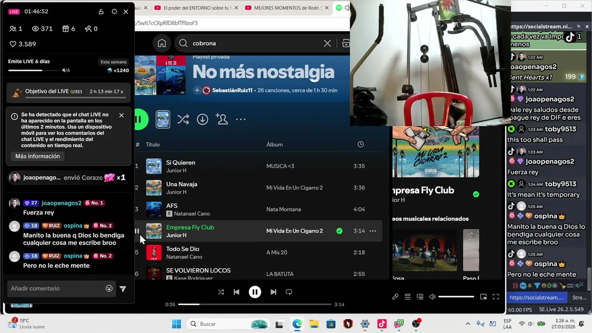This screenshot has width=592, height=333.
Task: Click the Windows Start button
Action: (x=177, y=324)
